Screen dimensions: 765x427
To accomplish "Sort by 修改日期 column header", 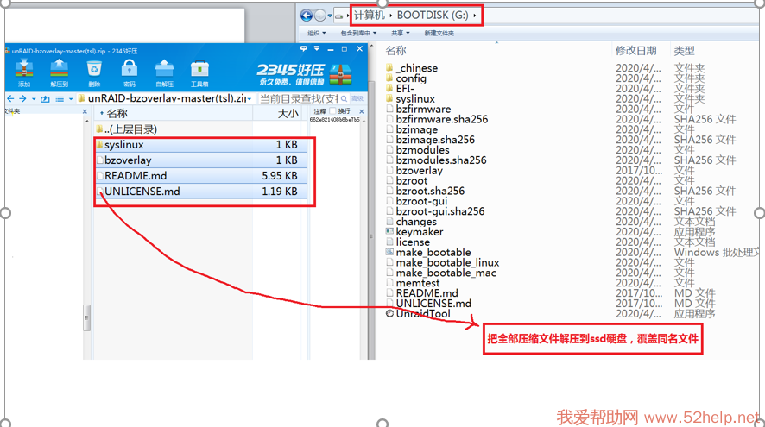I will click(635, 51).
